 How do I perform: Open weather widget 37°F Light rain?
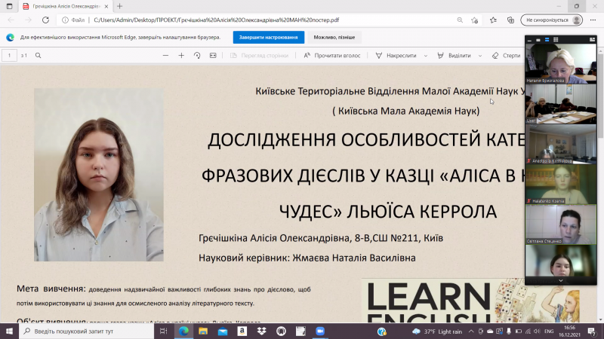pos(437,331)
